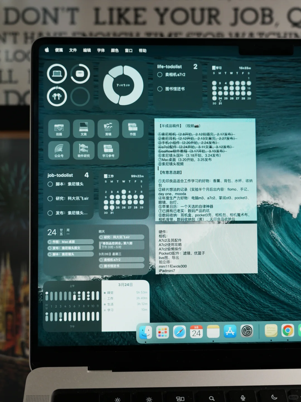Open the 软件研究 folder with the koi flag icon

pos(84,150)
